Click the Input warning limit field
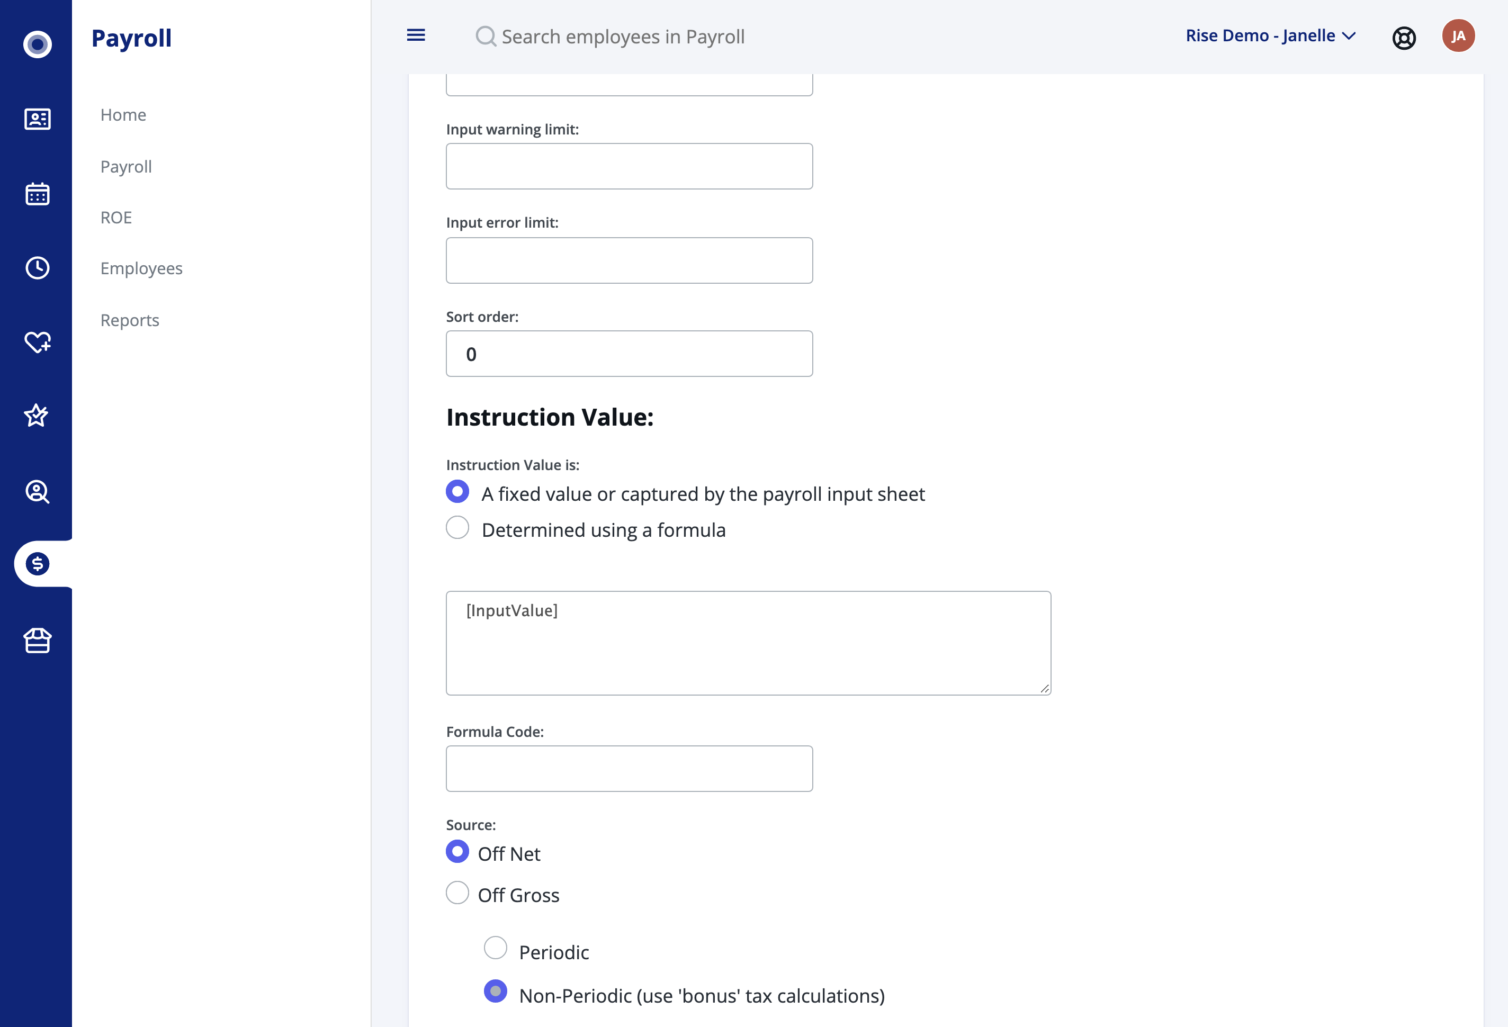This screenshot has height=1027, width=1508. [x=630, y=167]
